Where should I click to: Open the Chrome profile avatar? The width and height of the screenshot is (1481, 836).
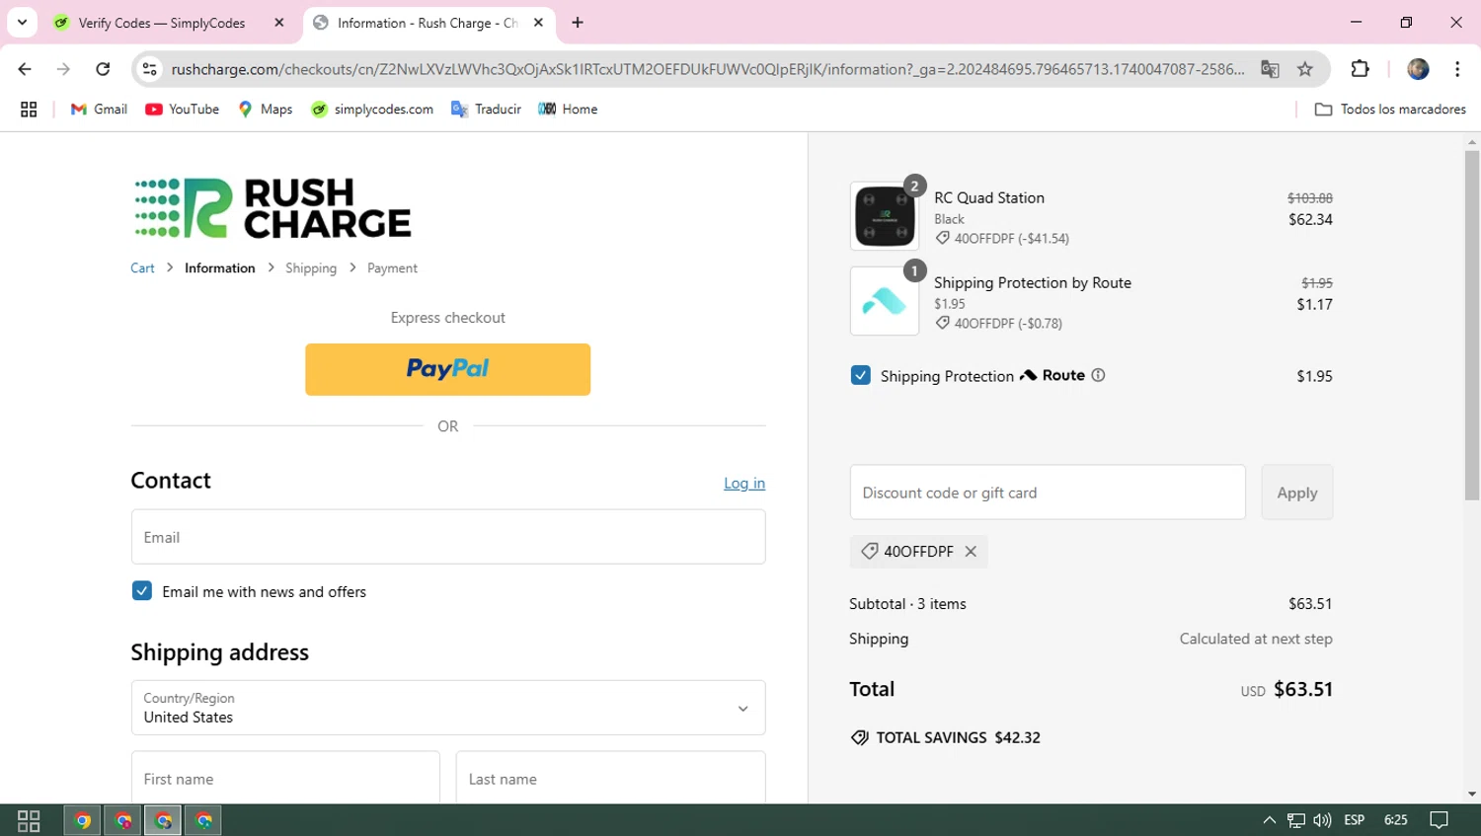click(1418, 69)
